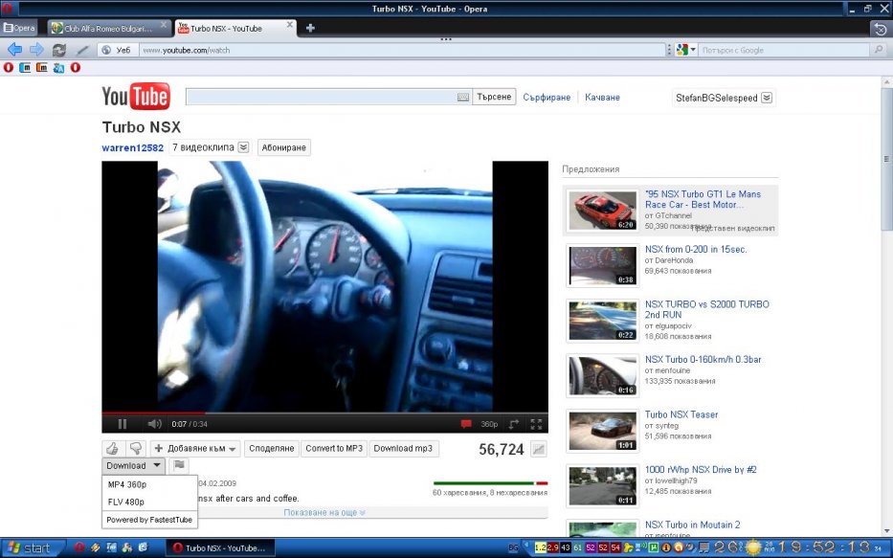The height and width of the screenshot is (558, 893).
Task: Open the warren12582 channel link
Action: (132, 147)
